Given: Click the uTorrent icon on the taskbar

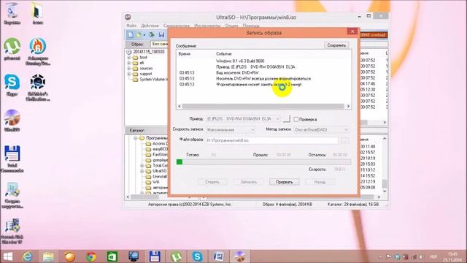Looking at the screenshot, I should tap(176, 256).
